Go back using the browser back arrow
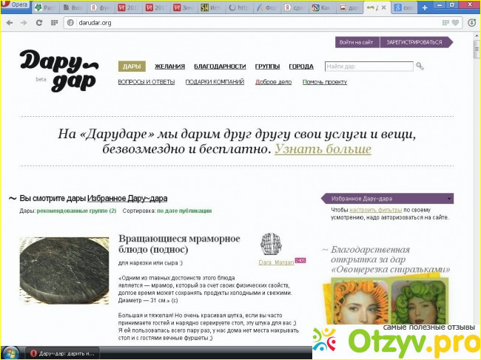Image resolution: width=481 pixels, height=360 pixels. pos(10,23)
